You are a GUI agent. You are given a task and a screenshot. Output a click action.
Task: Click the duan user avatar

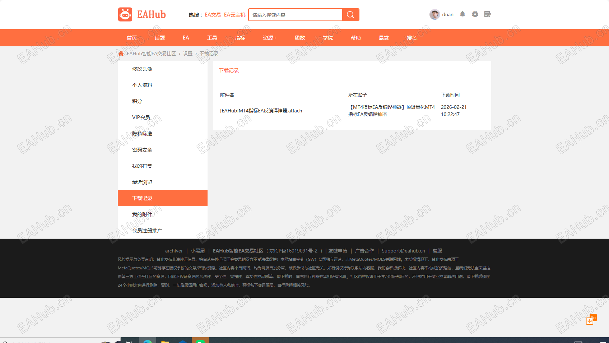pos(434,14)
